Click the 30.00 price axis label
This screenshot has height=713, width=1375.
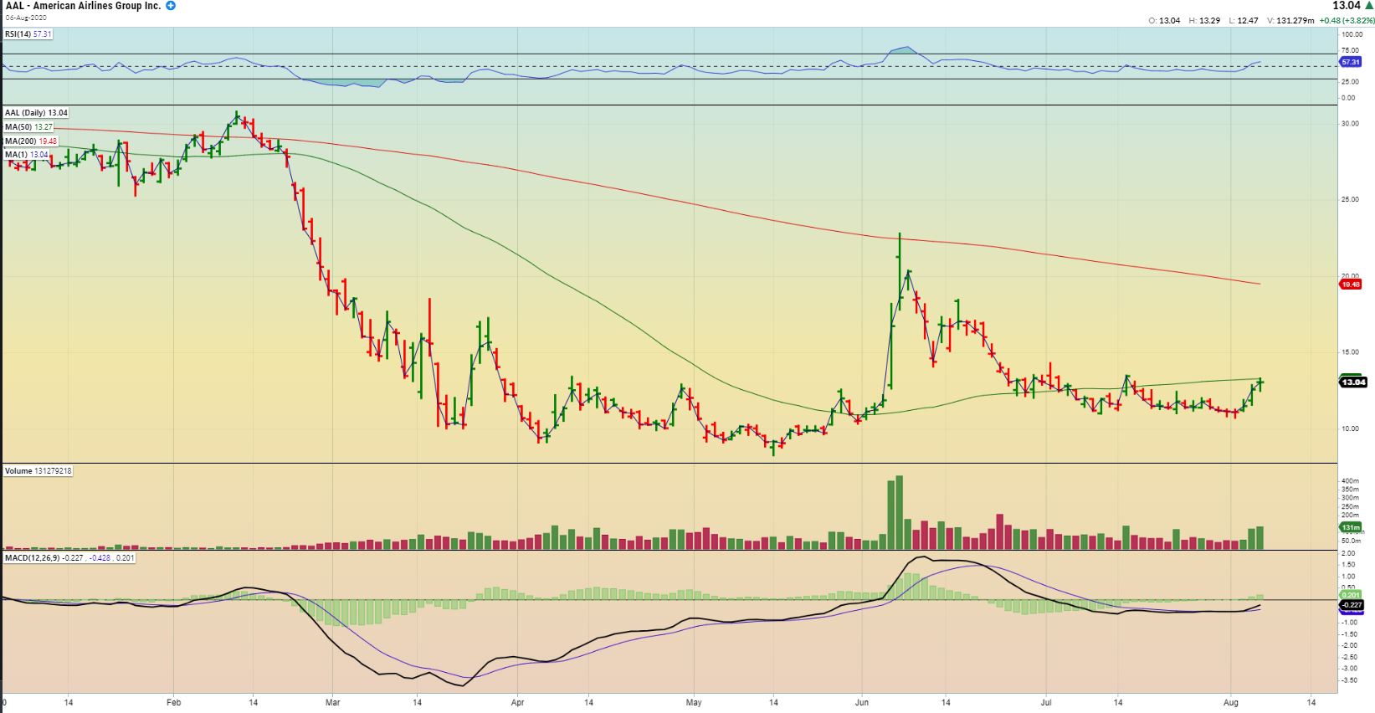pyautogui.click(x=1350, y=124)
